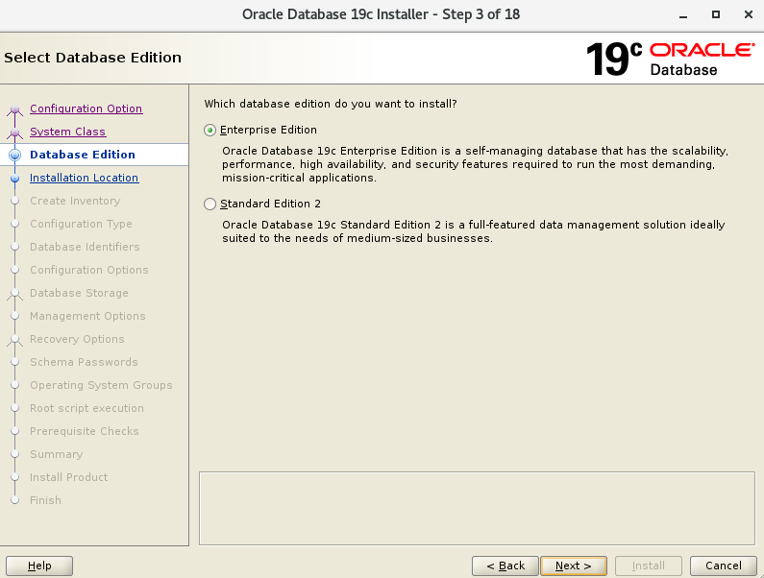Close the Oracle installer window
764x578 pixels.
coord(749,14)
